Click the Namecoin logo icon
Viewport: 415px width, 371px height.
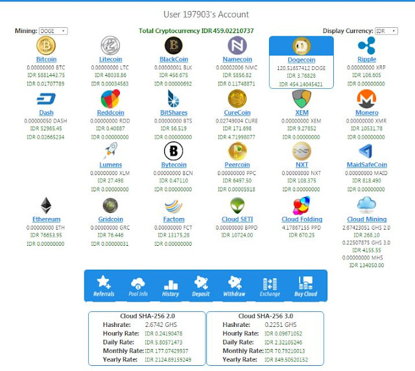[237, 45]
